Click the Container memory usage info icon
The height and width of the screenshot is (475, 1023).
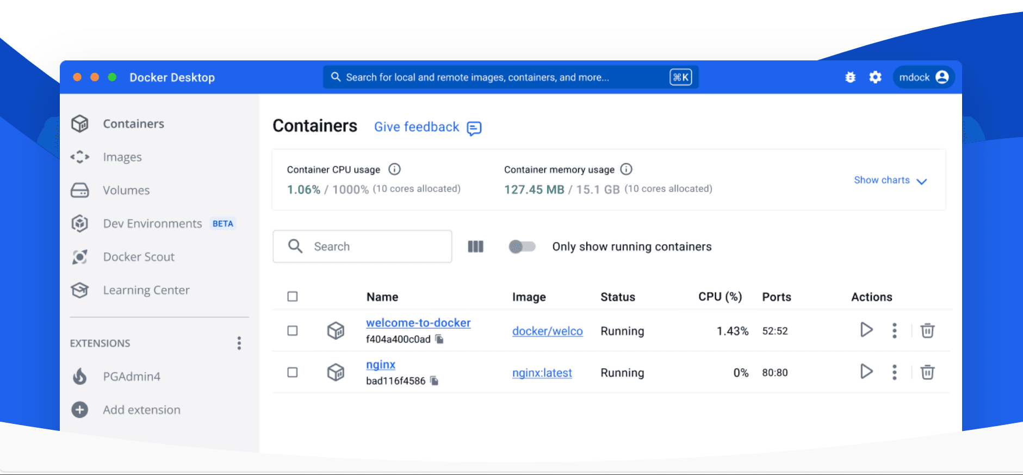point(626,169)
